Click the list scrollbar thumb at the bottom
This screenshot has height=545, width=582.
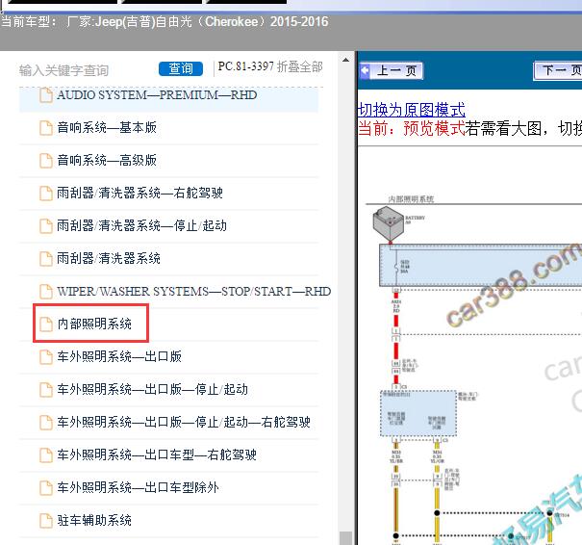(x=345, y=538)
